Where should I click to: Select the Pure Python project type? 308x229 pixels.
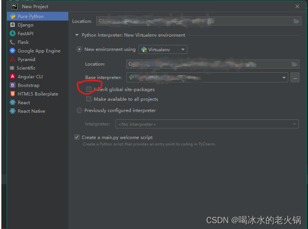pos(38,16)
